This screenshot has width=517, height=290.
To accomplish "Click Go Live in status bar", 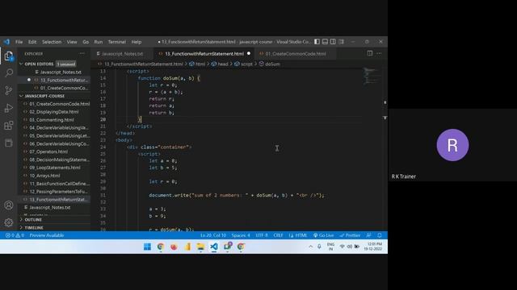I will pos(323,235).
